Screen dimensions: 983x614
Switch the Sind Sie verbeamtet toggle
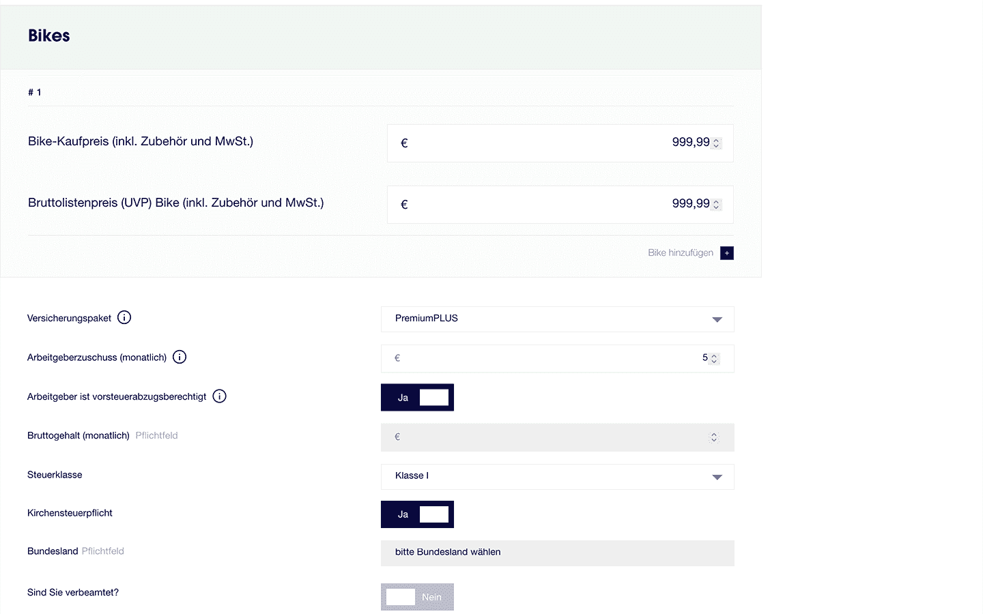(417, 597)
